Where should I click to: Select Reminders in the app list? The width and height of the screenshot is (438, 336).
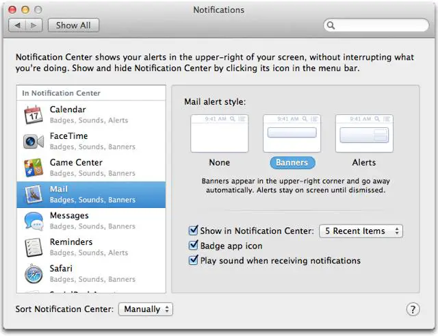pos(91,247)
